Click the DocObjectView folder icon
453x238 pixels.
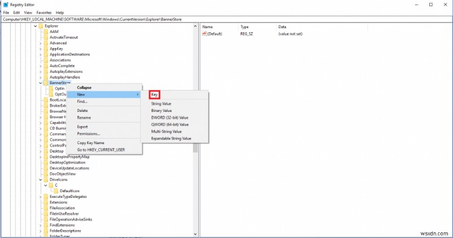(46, 174)
